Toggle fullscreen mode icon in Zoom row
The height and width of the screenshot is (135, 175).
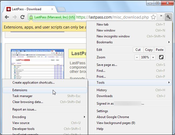(x=161, y=57)
